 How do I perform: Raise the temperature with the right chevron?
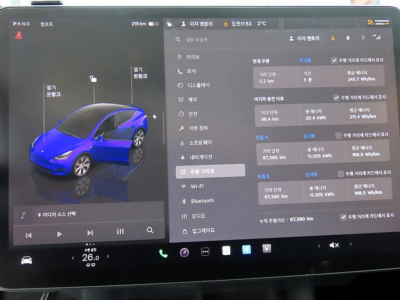point(108,257)
